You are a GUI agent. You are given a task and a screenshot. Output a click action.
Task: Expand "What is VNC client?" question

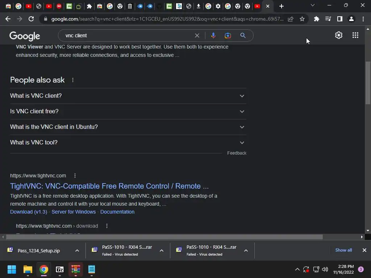click(x=128, y=96)
